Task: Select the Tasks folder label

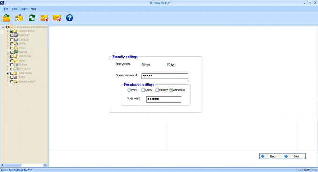Action: [22, 77]
